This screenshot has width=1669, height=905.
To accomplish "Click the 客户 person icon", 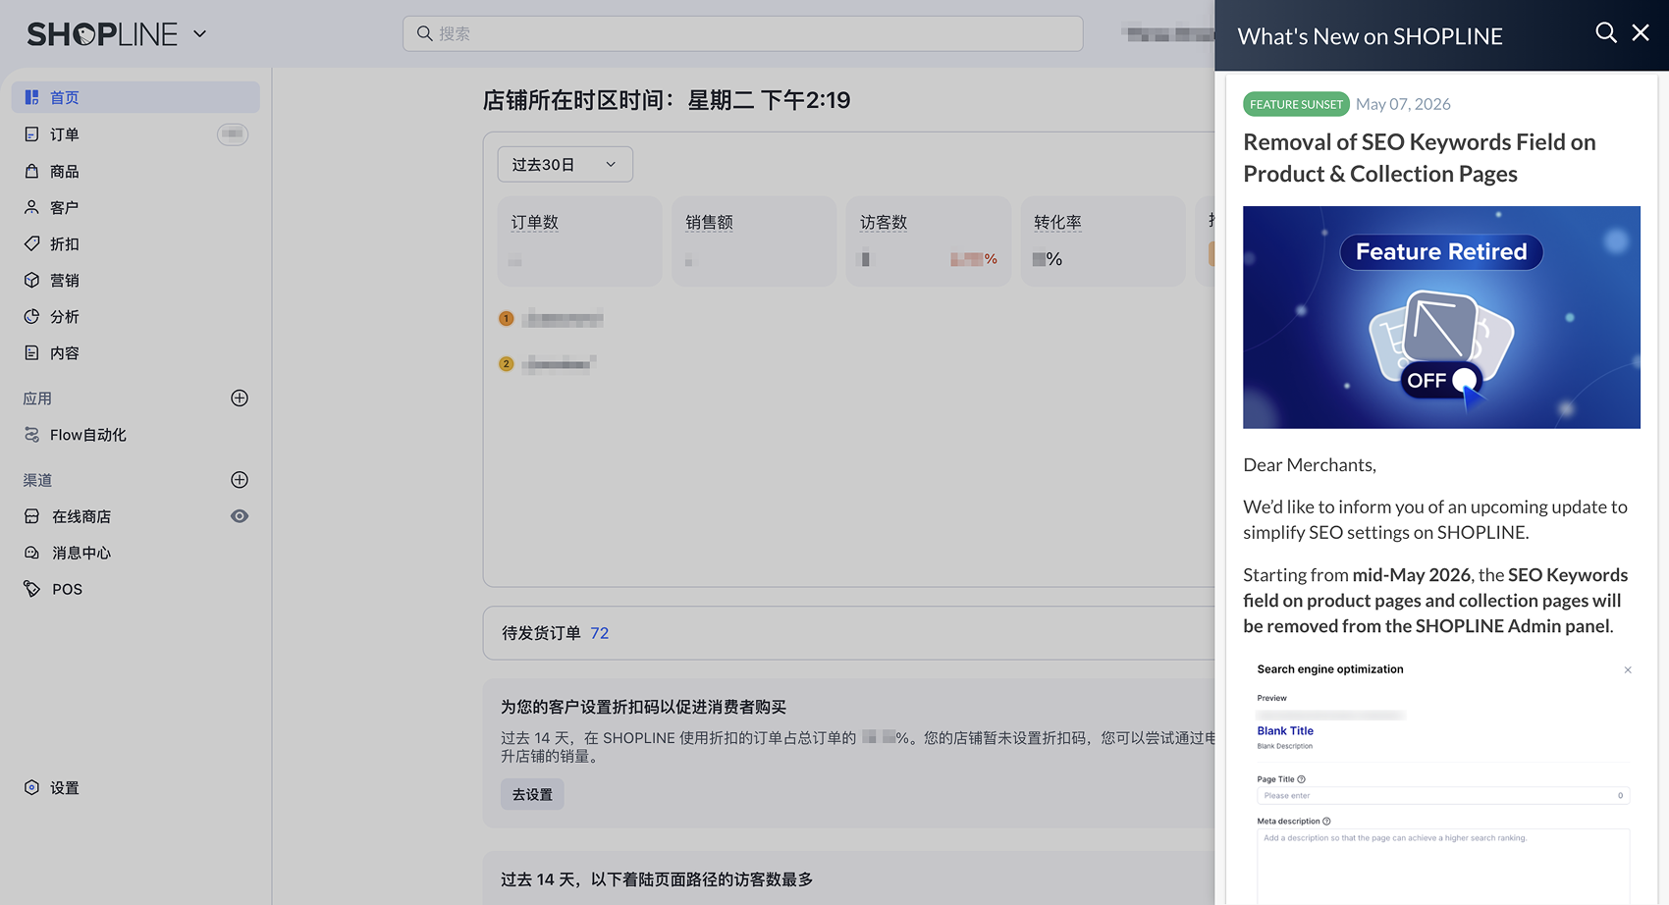I will tap(31, 207).
